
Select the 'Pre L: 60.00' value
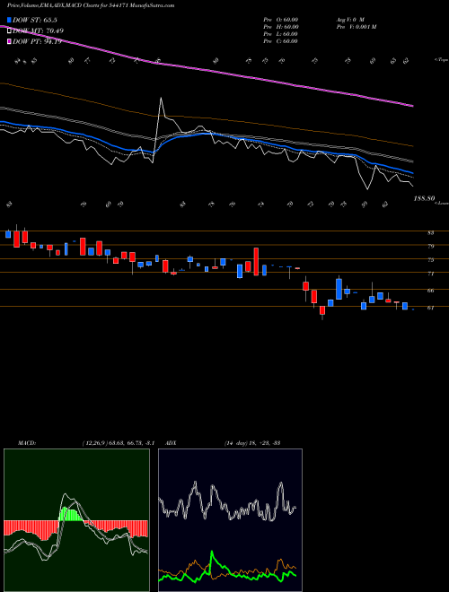[281, 34]
